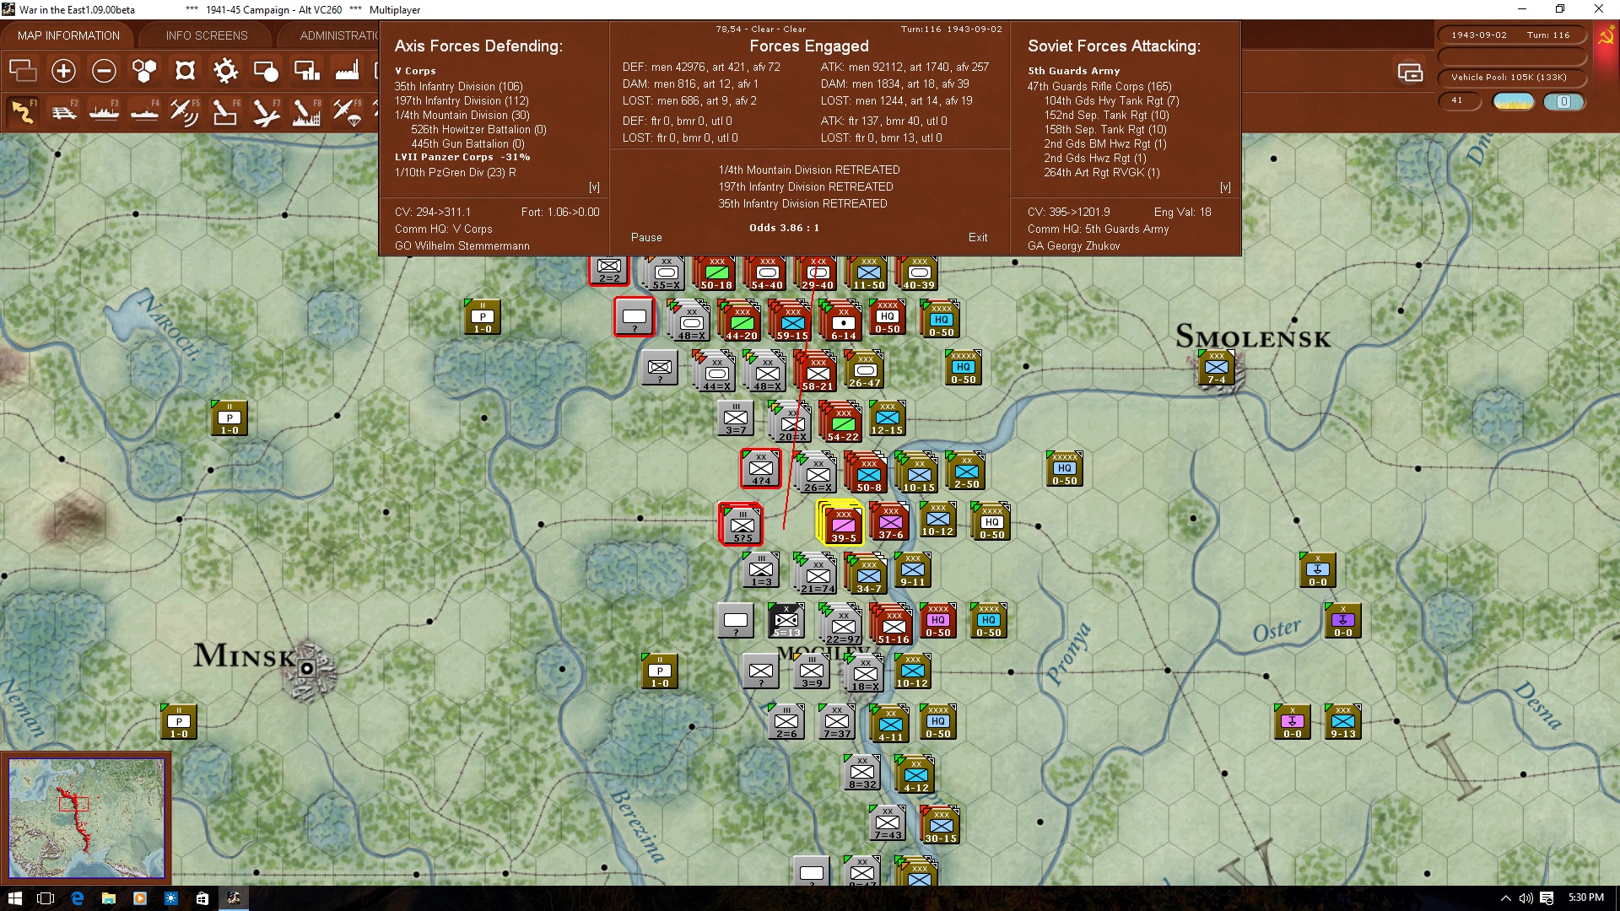The image size is (1620, 911).
Task: Select the F1 move mode icon
Action: 23,111
